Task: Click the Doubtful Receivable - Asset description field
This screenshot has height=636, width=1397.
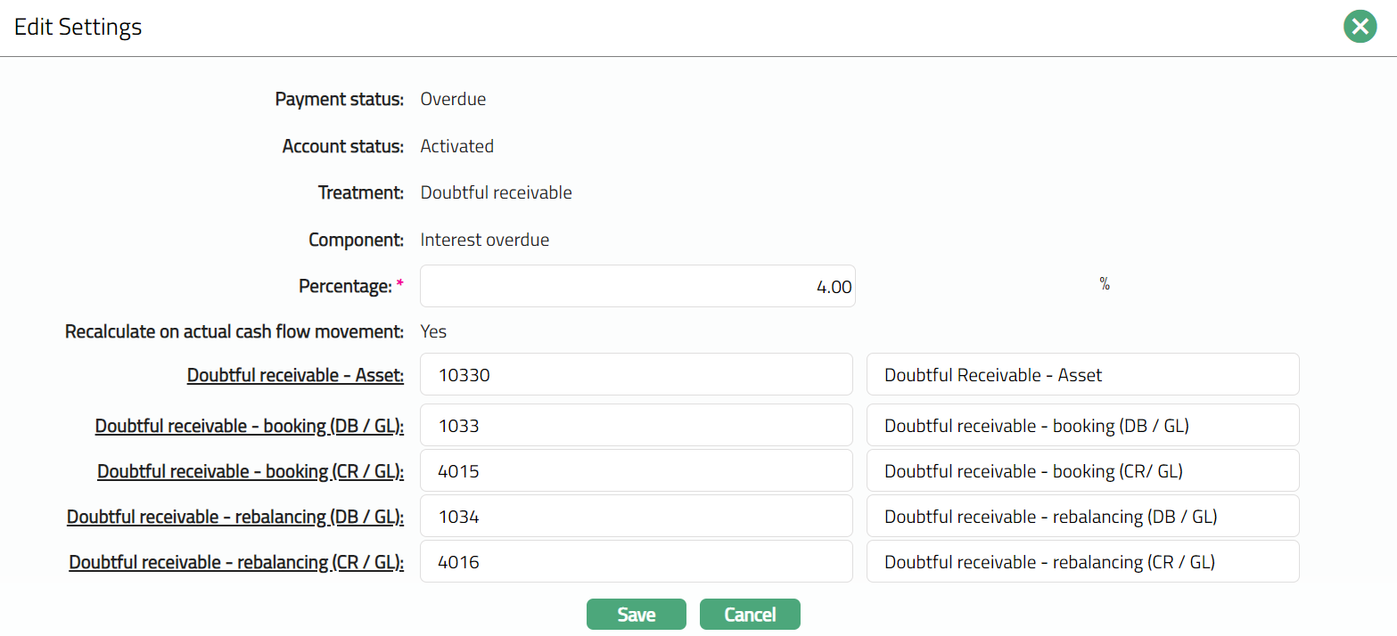Action: [1082, 375]
